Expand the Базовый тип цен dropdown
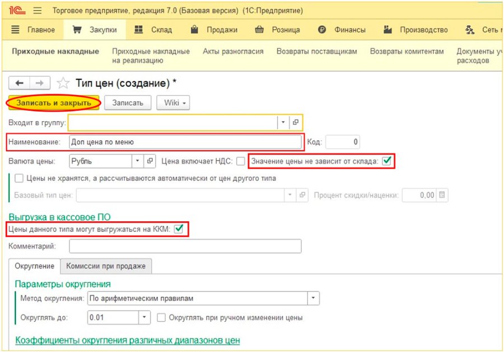This screenshot has width=504, height=352. [x=290, y=195]
